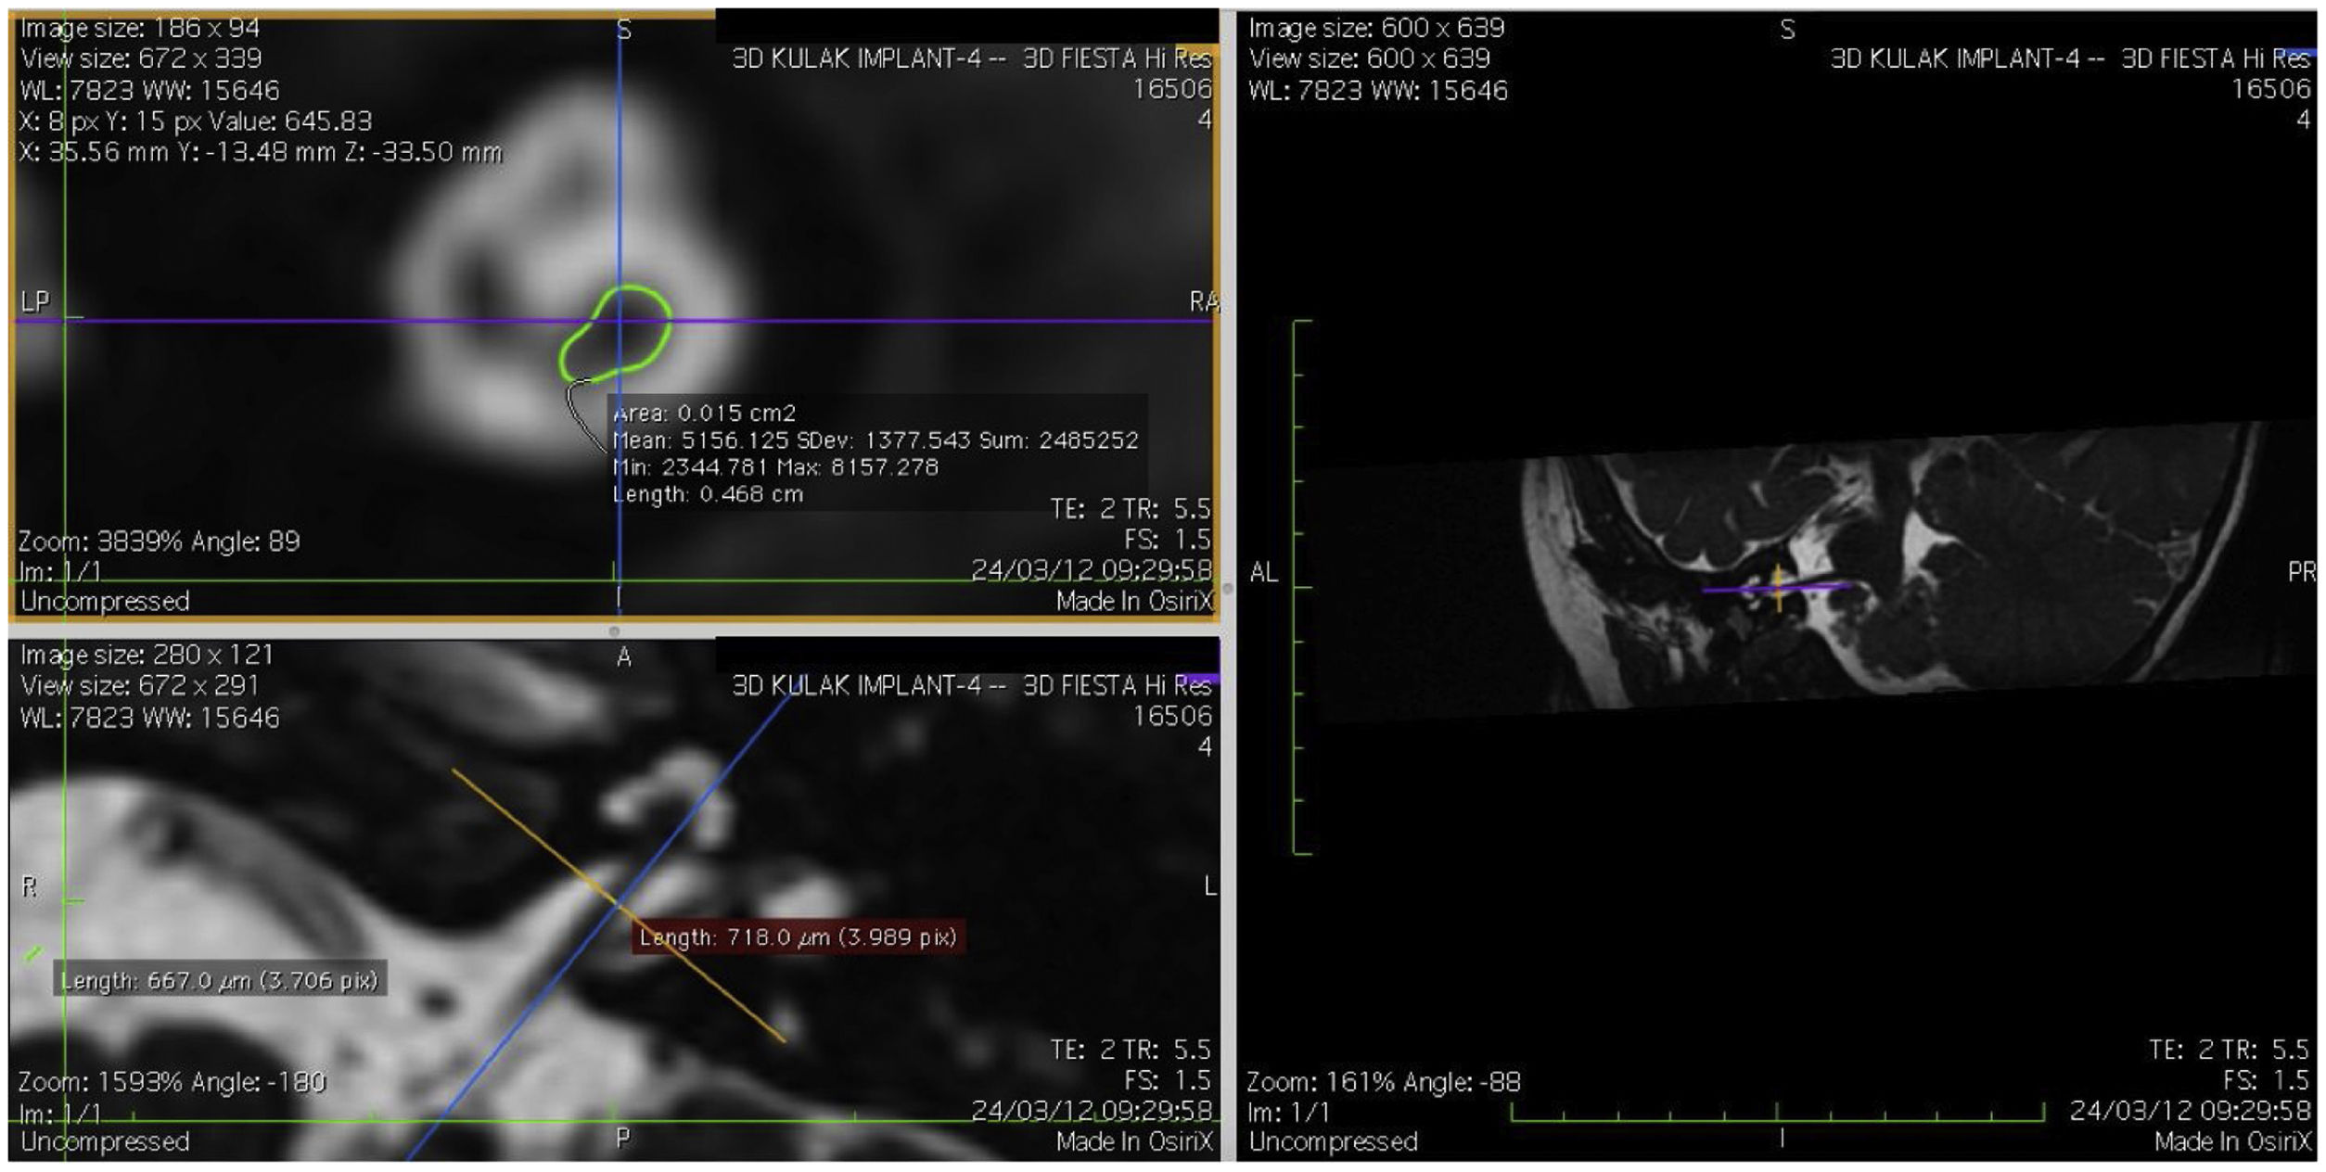
Task: Click the 'Zoom: 3839% Angle: 89' overlay text
Action: tap(159, 541)
